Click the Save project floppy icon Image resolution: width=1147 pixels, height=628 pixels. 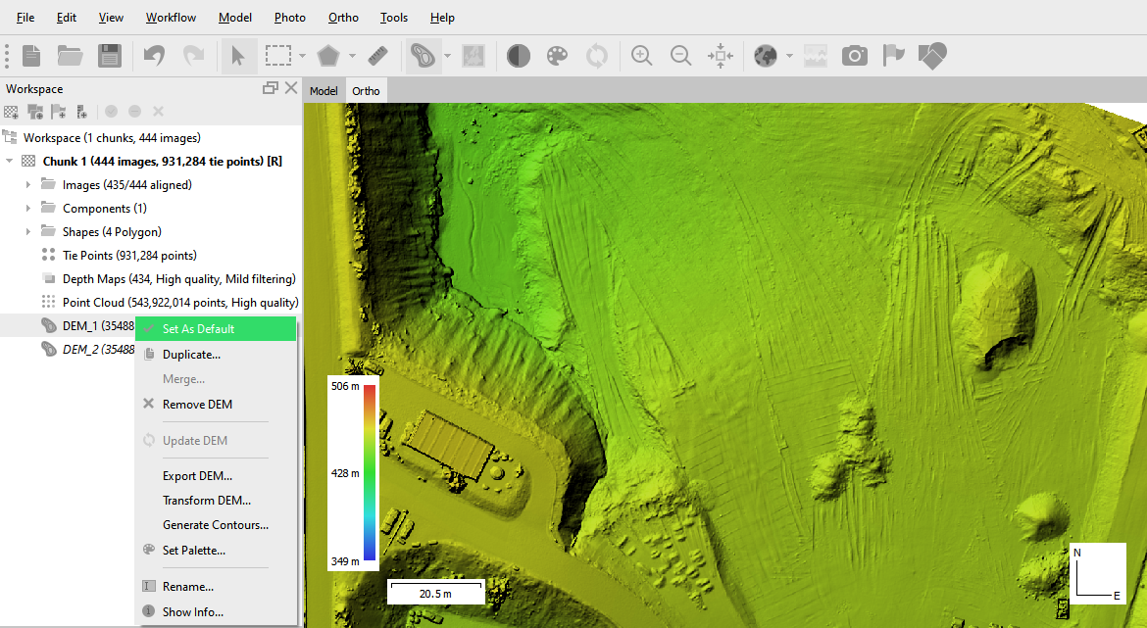[x=109, y=56]
